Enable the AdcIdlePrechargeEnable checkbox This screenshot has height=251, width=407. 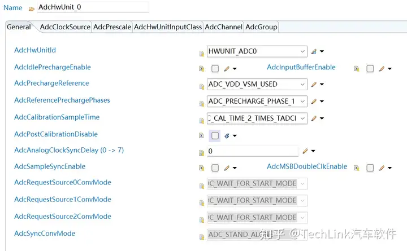(x=215, y=69)
